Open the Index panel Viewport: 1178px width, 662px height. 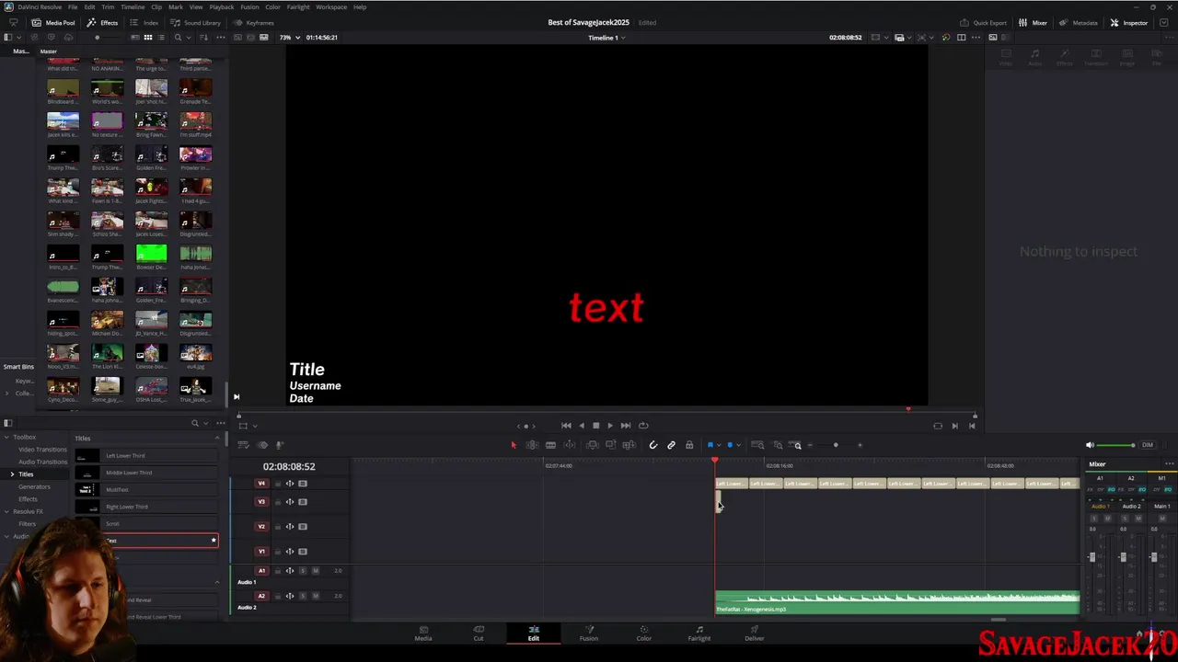point(144,22)
